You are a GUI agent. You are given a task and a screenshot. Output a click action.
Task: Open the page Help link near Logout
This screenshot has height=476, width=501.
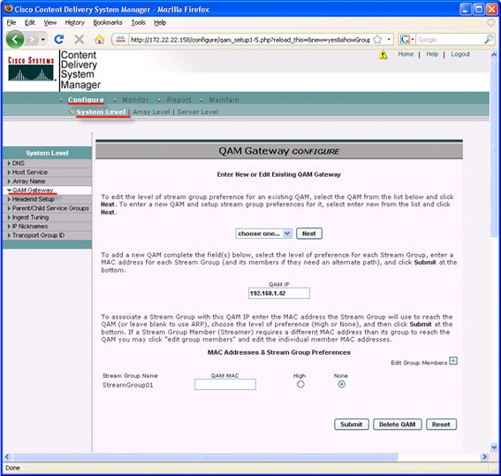coord(432,54)
